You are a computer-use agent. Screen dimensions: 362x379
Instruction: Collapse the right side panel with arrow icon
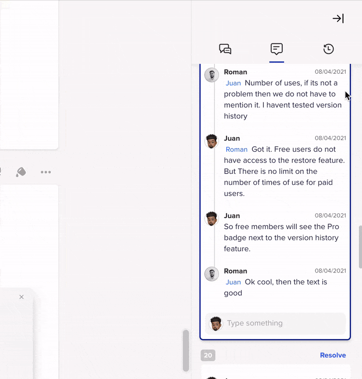[x=338, y=19]
